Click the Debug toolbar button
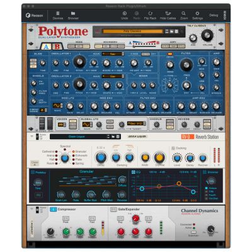Image resolution: width=252 pixels, height=252 pixels. click(x=214, y=15)
